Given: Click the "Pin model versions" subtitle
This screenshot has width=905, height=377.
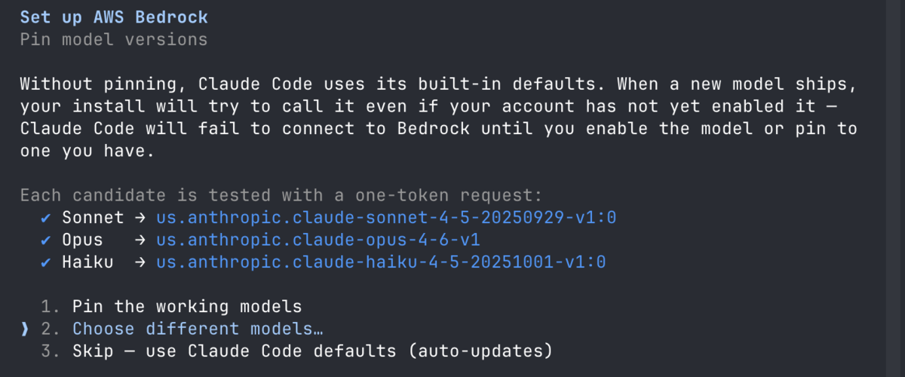Looking at the screenshot, I should point(114,38).
